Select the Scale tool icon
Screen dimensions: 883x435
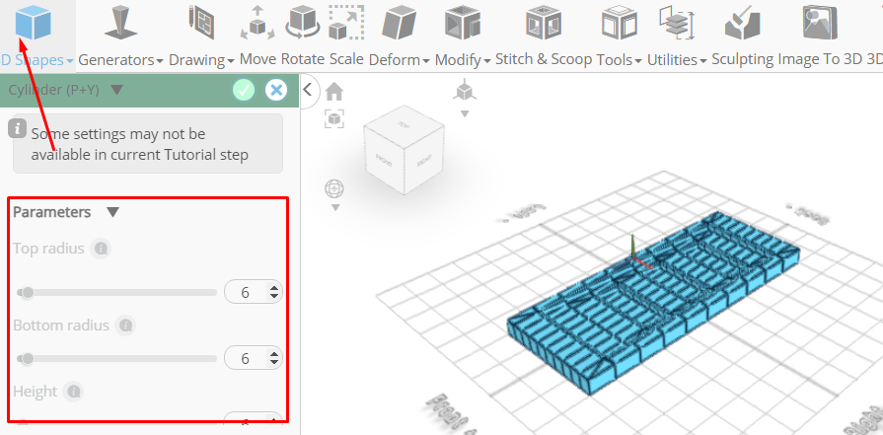tap(347, 23)
